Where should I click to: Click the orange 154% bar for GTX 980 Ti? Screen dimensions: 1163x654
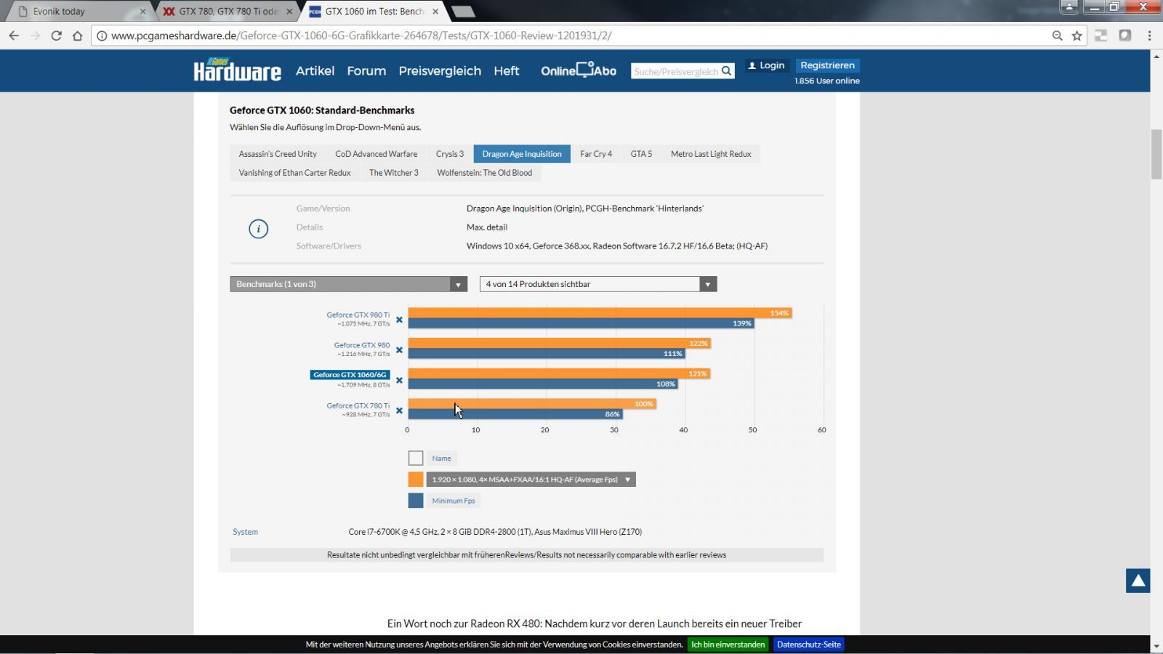[600, 313]
